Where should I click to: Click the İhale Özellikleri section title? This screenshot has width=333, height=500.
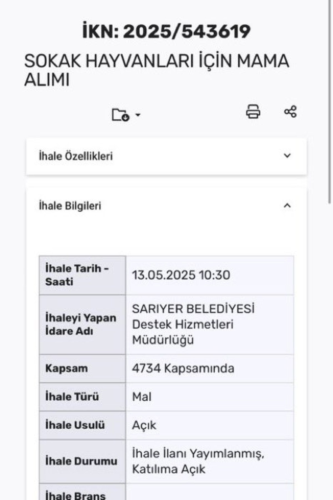coord(76,156)
